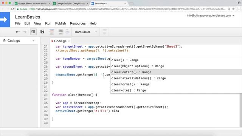Open the View menu
The image size is (242, 136).
point(37,23)
